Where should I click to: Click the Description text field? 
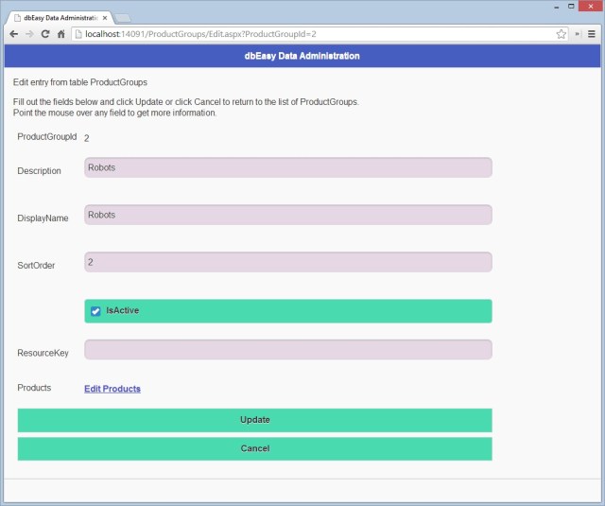287,167
